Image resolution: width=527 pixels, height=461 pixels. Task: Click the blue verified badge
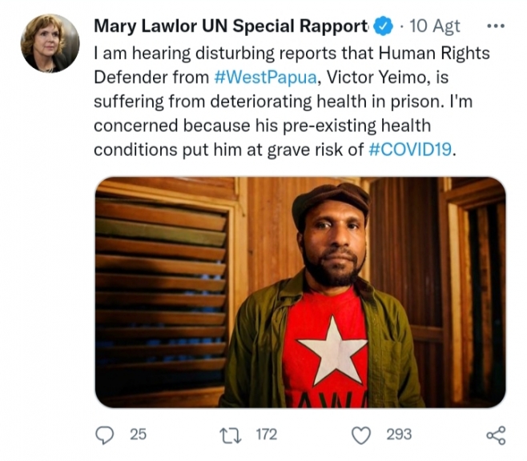[x=384, y=26]
